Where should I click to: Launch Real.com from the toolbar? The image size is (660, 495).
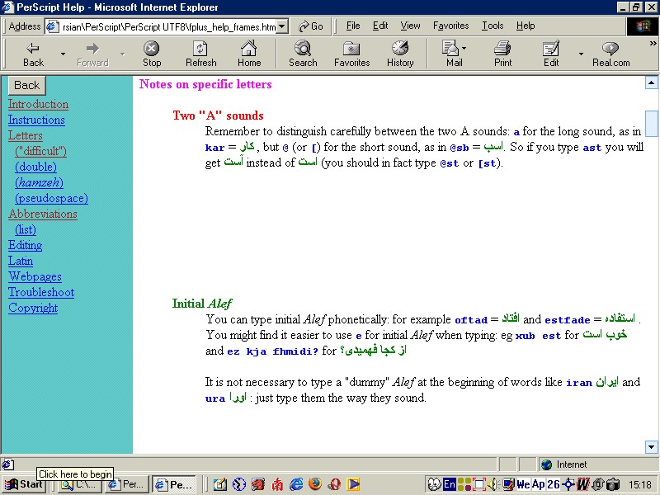pyautogui.click(x=610, y=51)
